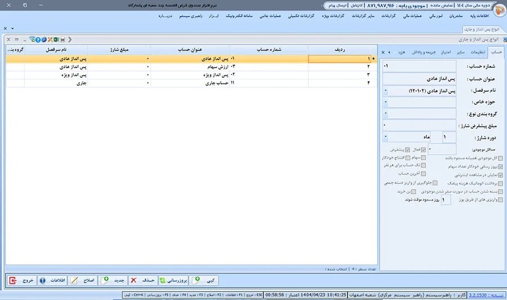
Task: Toggle برداشت اتوماتیک هزینه پیامک checkbox
Action: coord(501,183)
